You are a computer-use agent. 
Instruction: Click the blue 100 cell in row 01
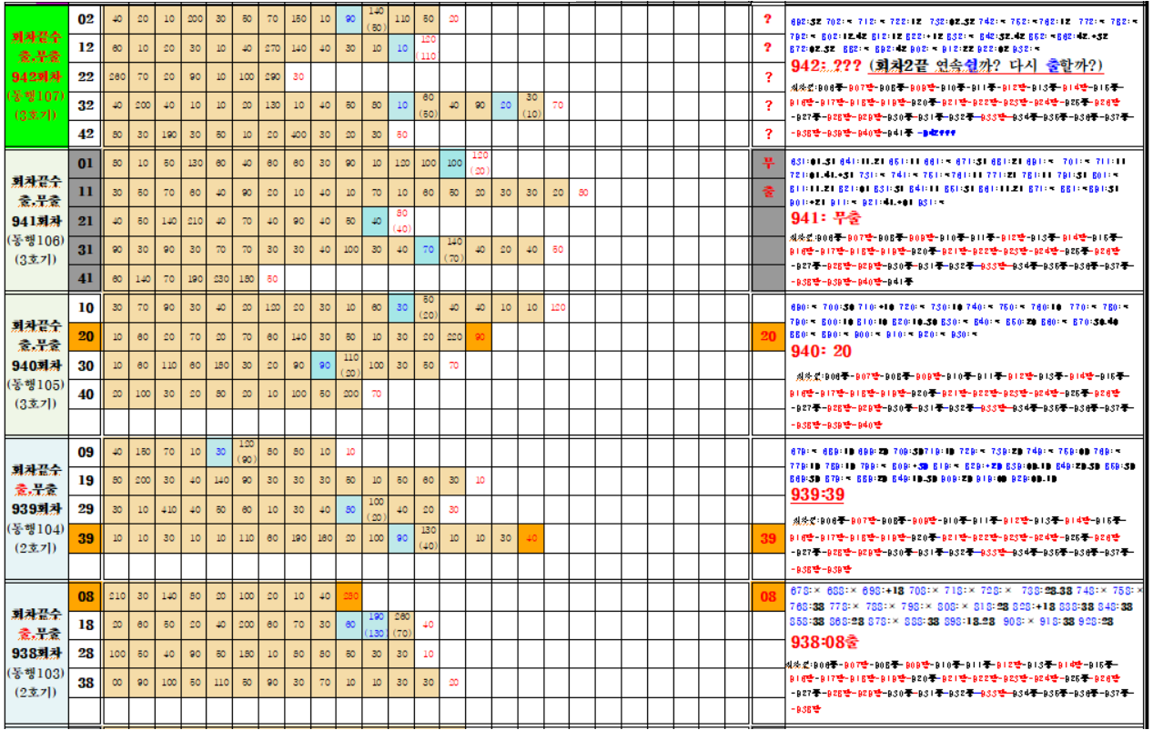pyautogui.click(x=453, y=164)
